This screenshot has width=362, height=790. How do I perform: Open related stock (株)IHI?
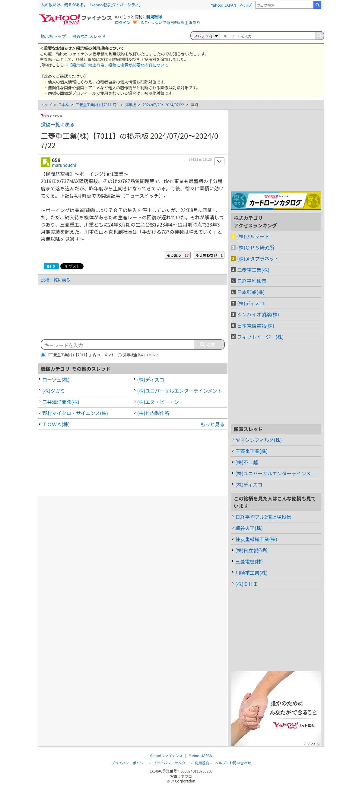click(x=246, y=584)
